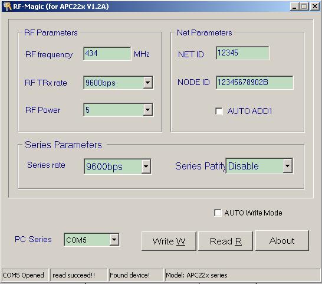
Task: Click the 'PC Series' label
Action: [33, 239]
